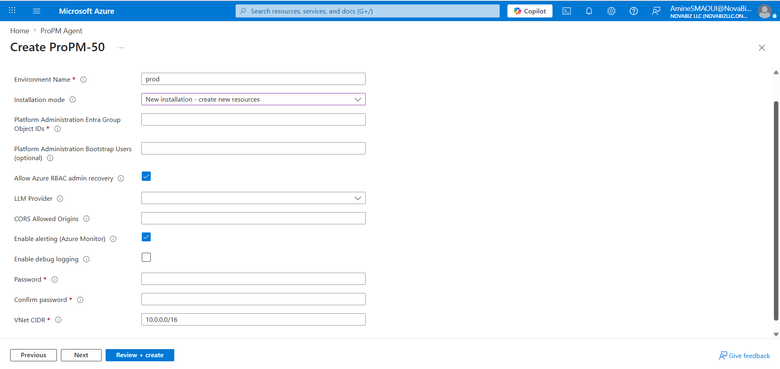
Task: Open the top bar feedback icon
Action: tap(656, 11)
